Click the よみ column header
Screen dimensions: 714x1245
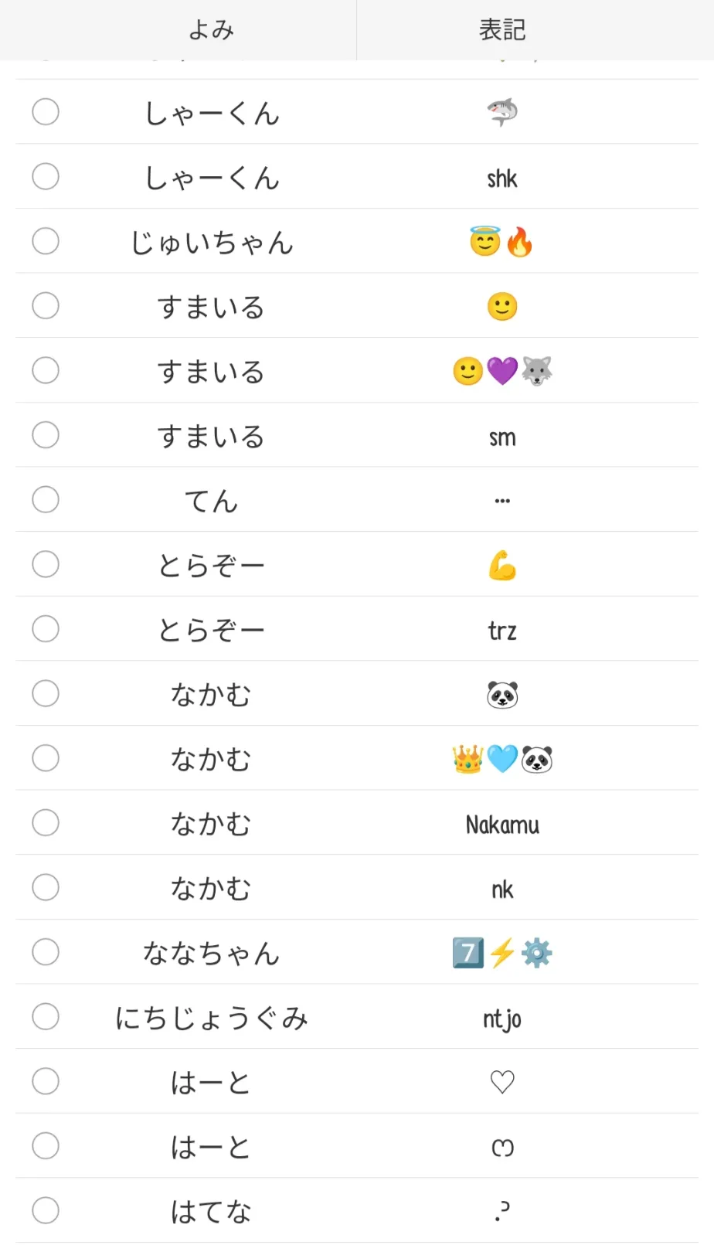tap(211, 30)
